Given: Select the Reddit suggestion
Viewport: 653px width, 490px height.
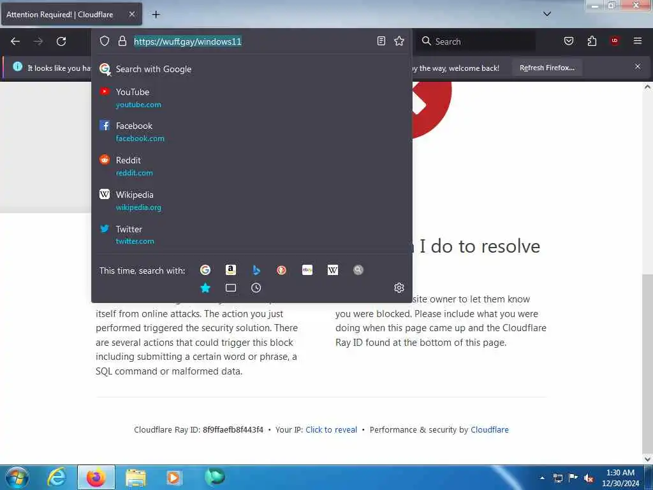Looking at the screenshot, I should coord(251,167).
